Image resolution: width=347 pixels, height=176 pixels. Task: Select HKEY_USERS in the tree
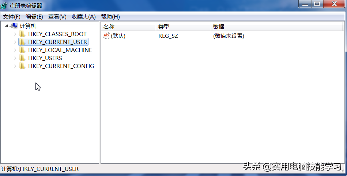[45, 58]
